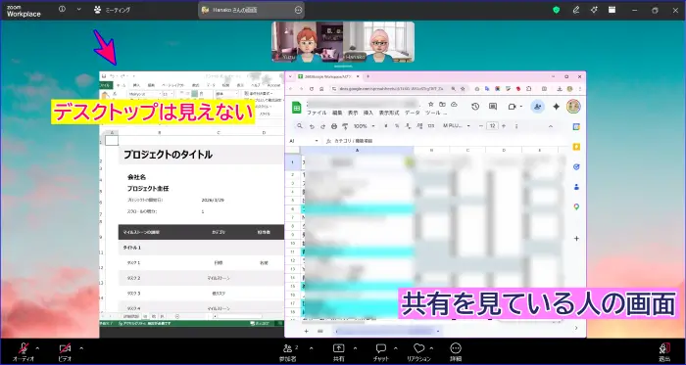Click the green encryption shield icon

click(x=557, y=10)
